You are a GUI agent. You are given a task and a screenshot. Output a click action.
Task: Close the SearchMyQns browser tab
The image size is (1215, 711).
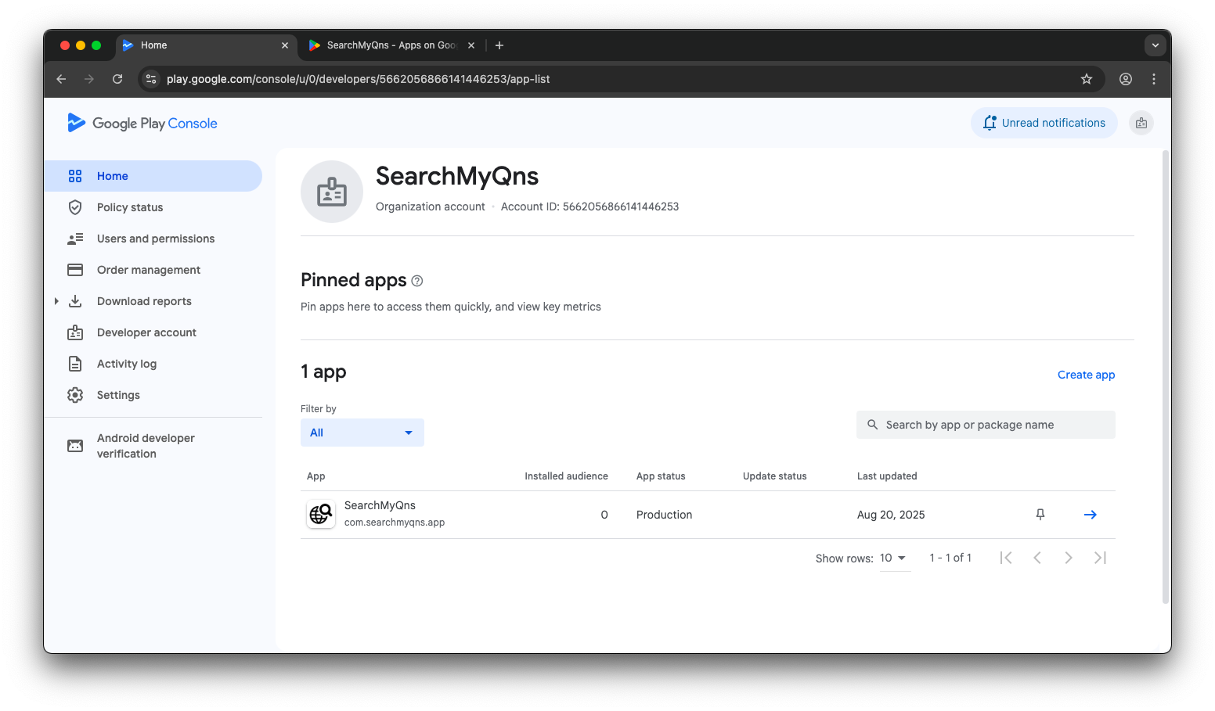pos(471,45)
